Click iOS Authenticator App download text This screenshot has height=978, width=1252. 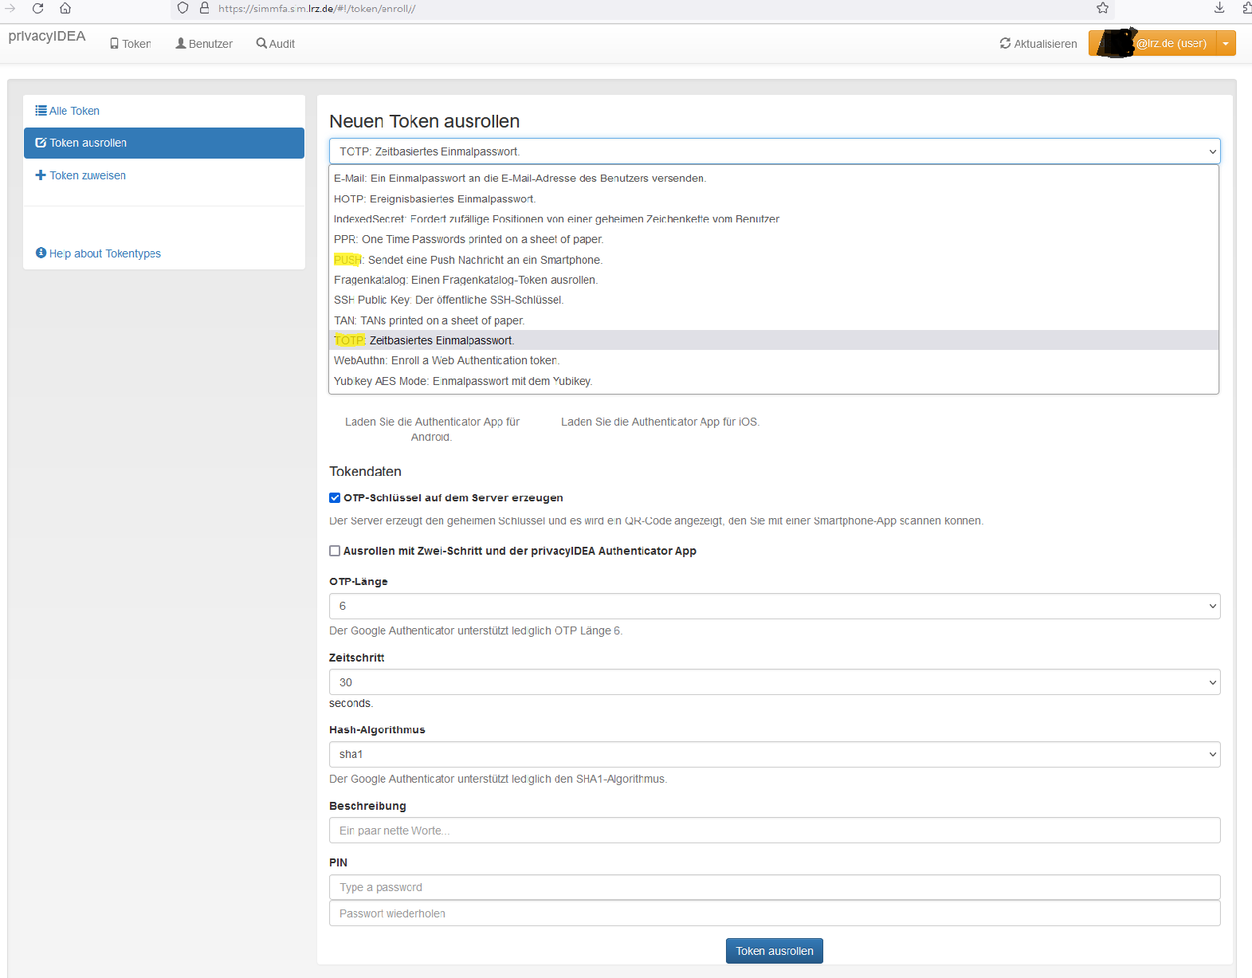pyautogui.click(x=660, y=422)
